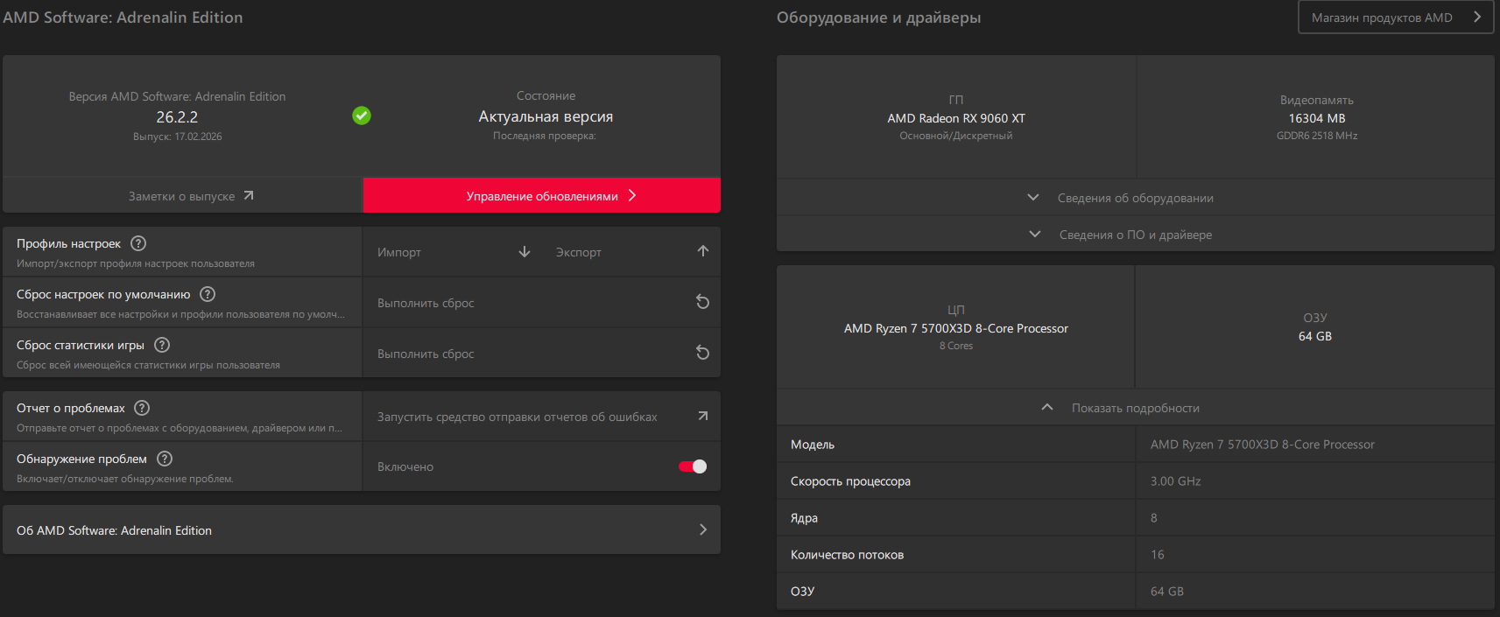Click reset icon for default settings reset

pos(702,302)
